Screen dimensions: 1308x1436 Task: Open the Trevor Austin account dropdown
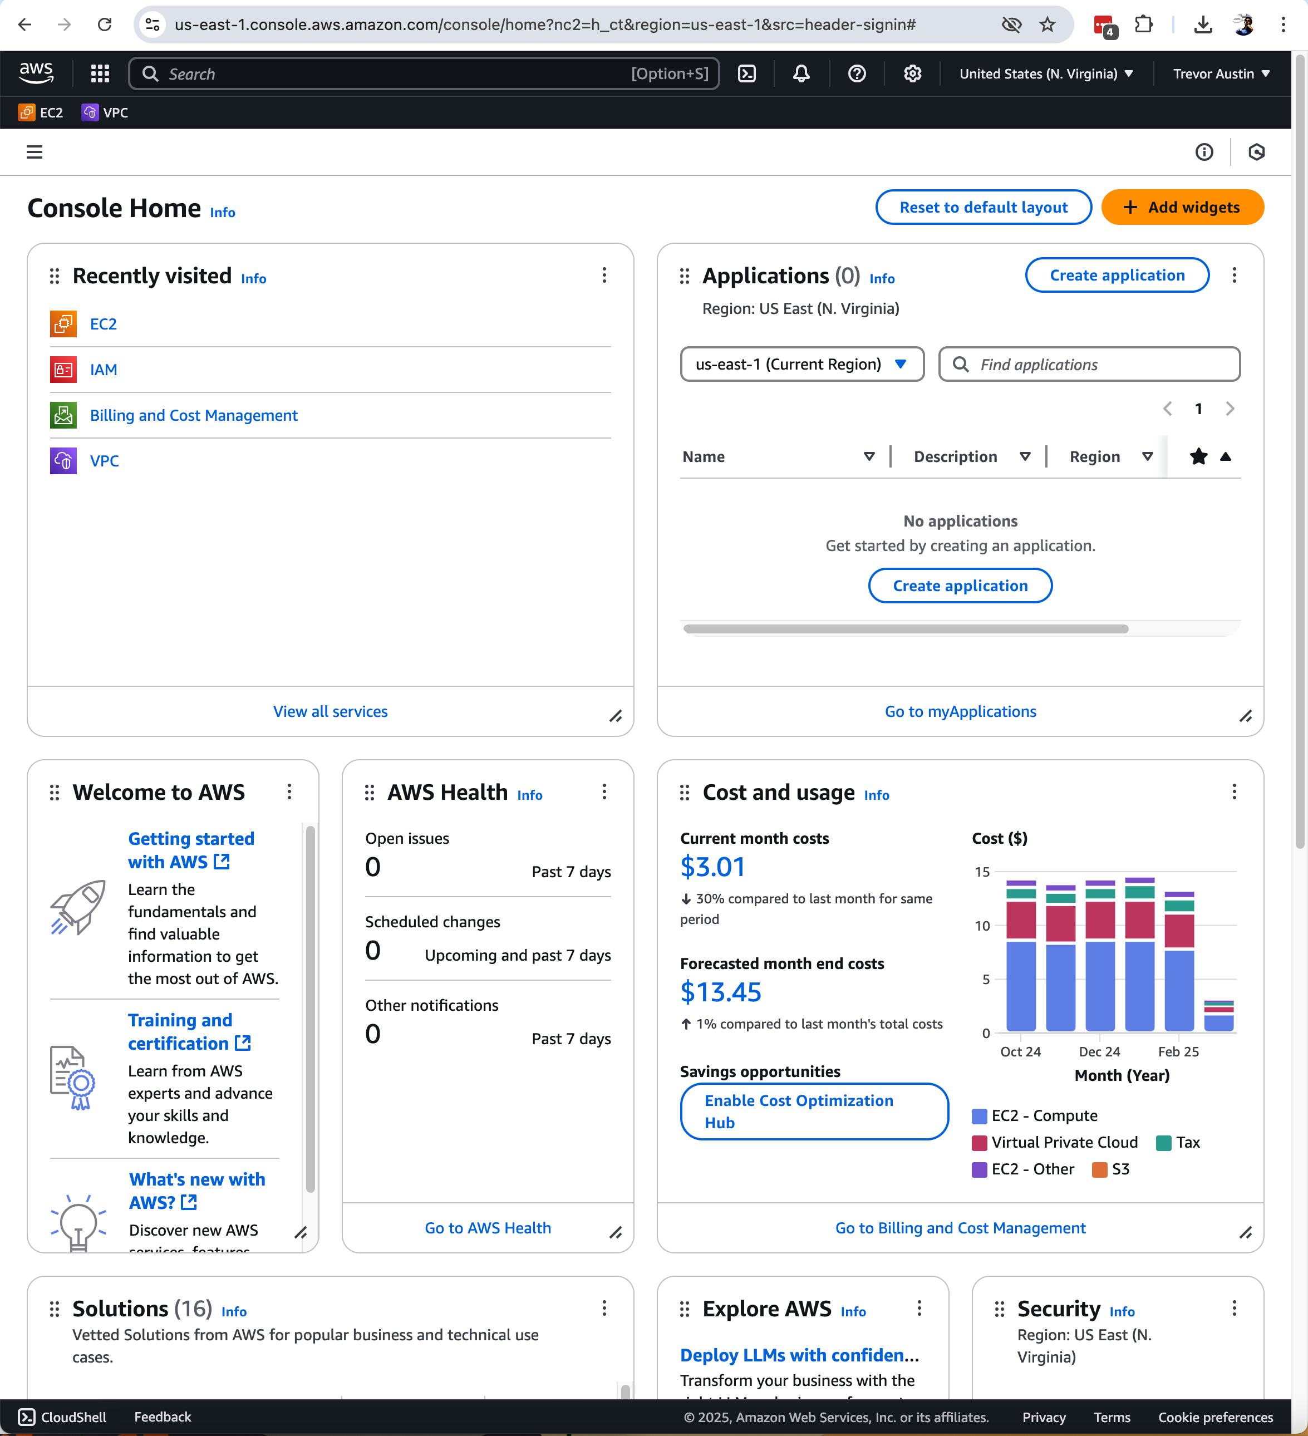1221,73
